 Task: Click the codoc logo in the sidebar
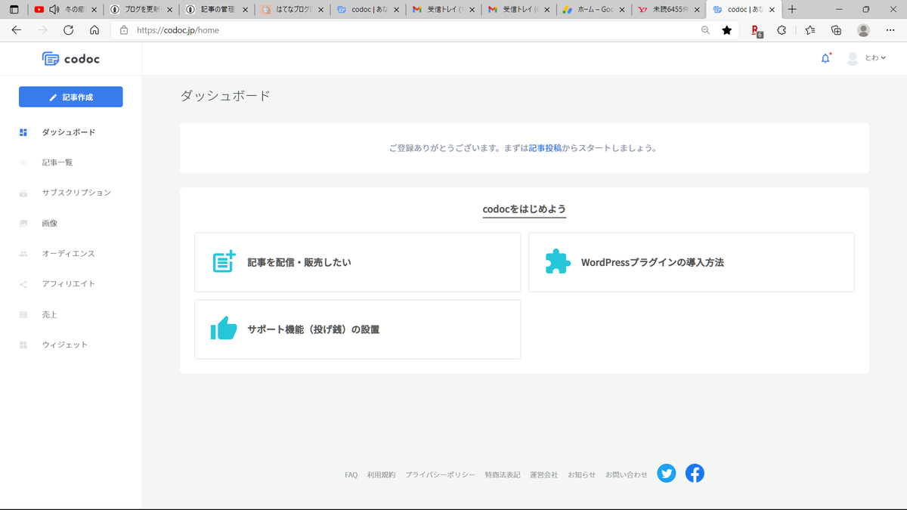pyautogui.click(x=70, y=59)
